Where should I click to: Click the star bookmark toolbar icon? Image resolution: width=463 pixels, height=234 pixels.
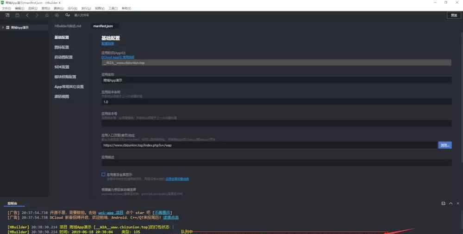click(47, 15)
